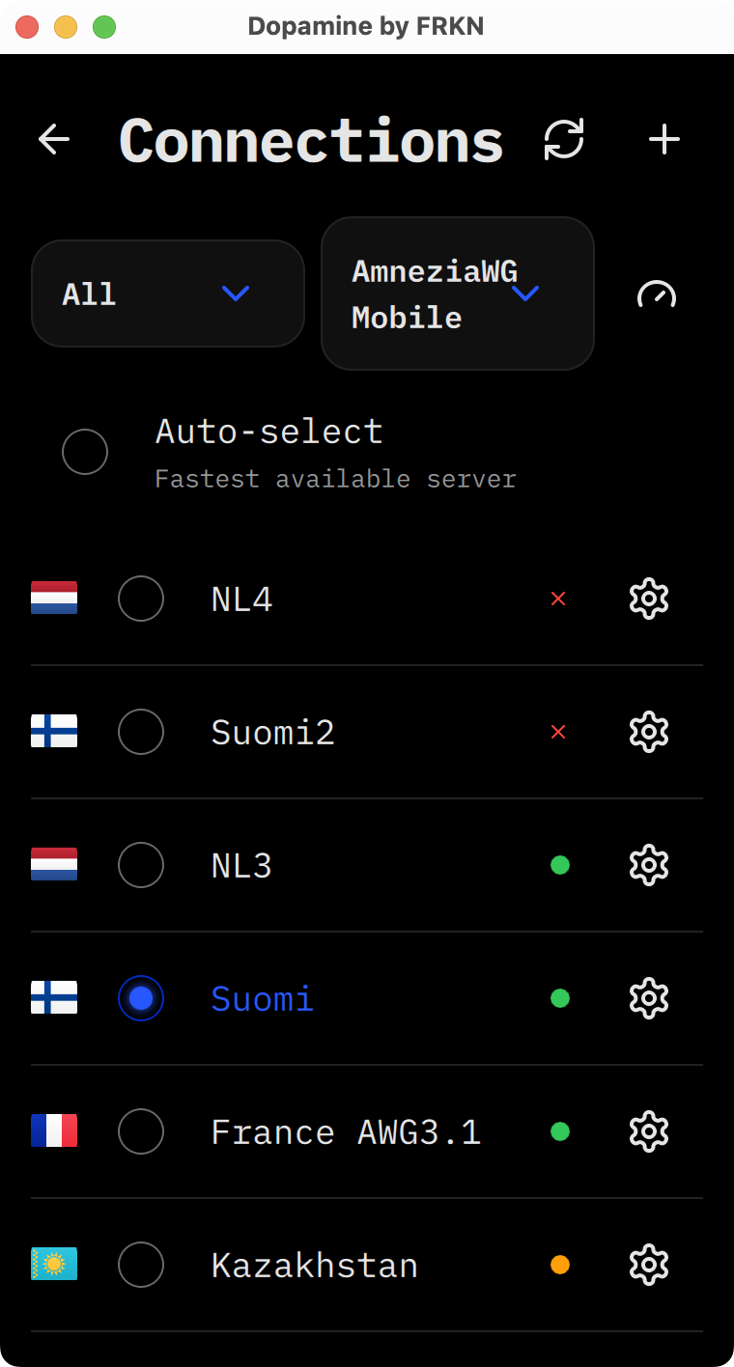Click the Suomi2 server name
The height and width of the screenshot is (1367, 734).
[x=273, y=733]
